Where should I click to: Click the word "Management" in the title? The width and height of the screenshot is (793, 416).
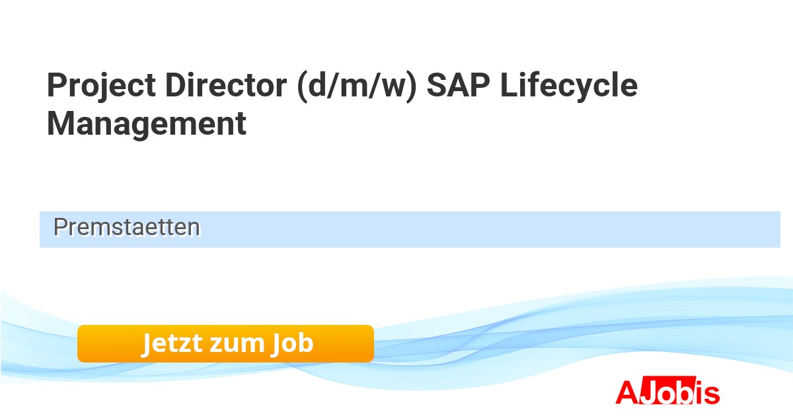(x=146, y=123)
